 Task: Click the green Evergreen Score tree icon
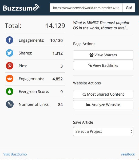10,91
